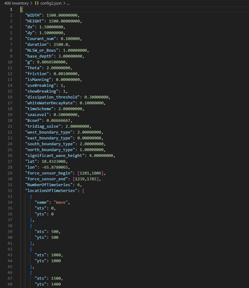Click the "Courant_num" key
Viewport: 249px width, 288px height.
40,39
